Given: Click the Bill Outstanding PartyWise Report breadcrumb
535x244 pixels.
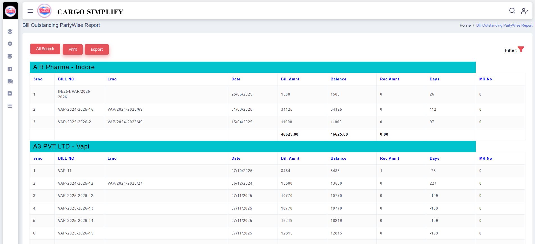Looking at the screenshot, I should pyautogui.click(x=504, y=25).
